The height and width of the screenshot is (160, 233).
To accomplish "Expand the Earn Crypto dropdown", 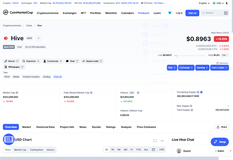I will click(219, 67).
